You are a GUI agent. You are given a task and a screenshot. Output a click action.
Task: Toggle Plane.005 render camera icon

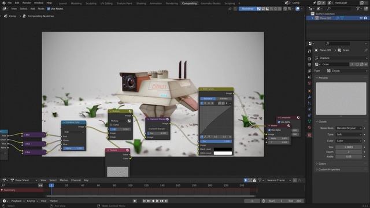365,18
